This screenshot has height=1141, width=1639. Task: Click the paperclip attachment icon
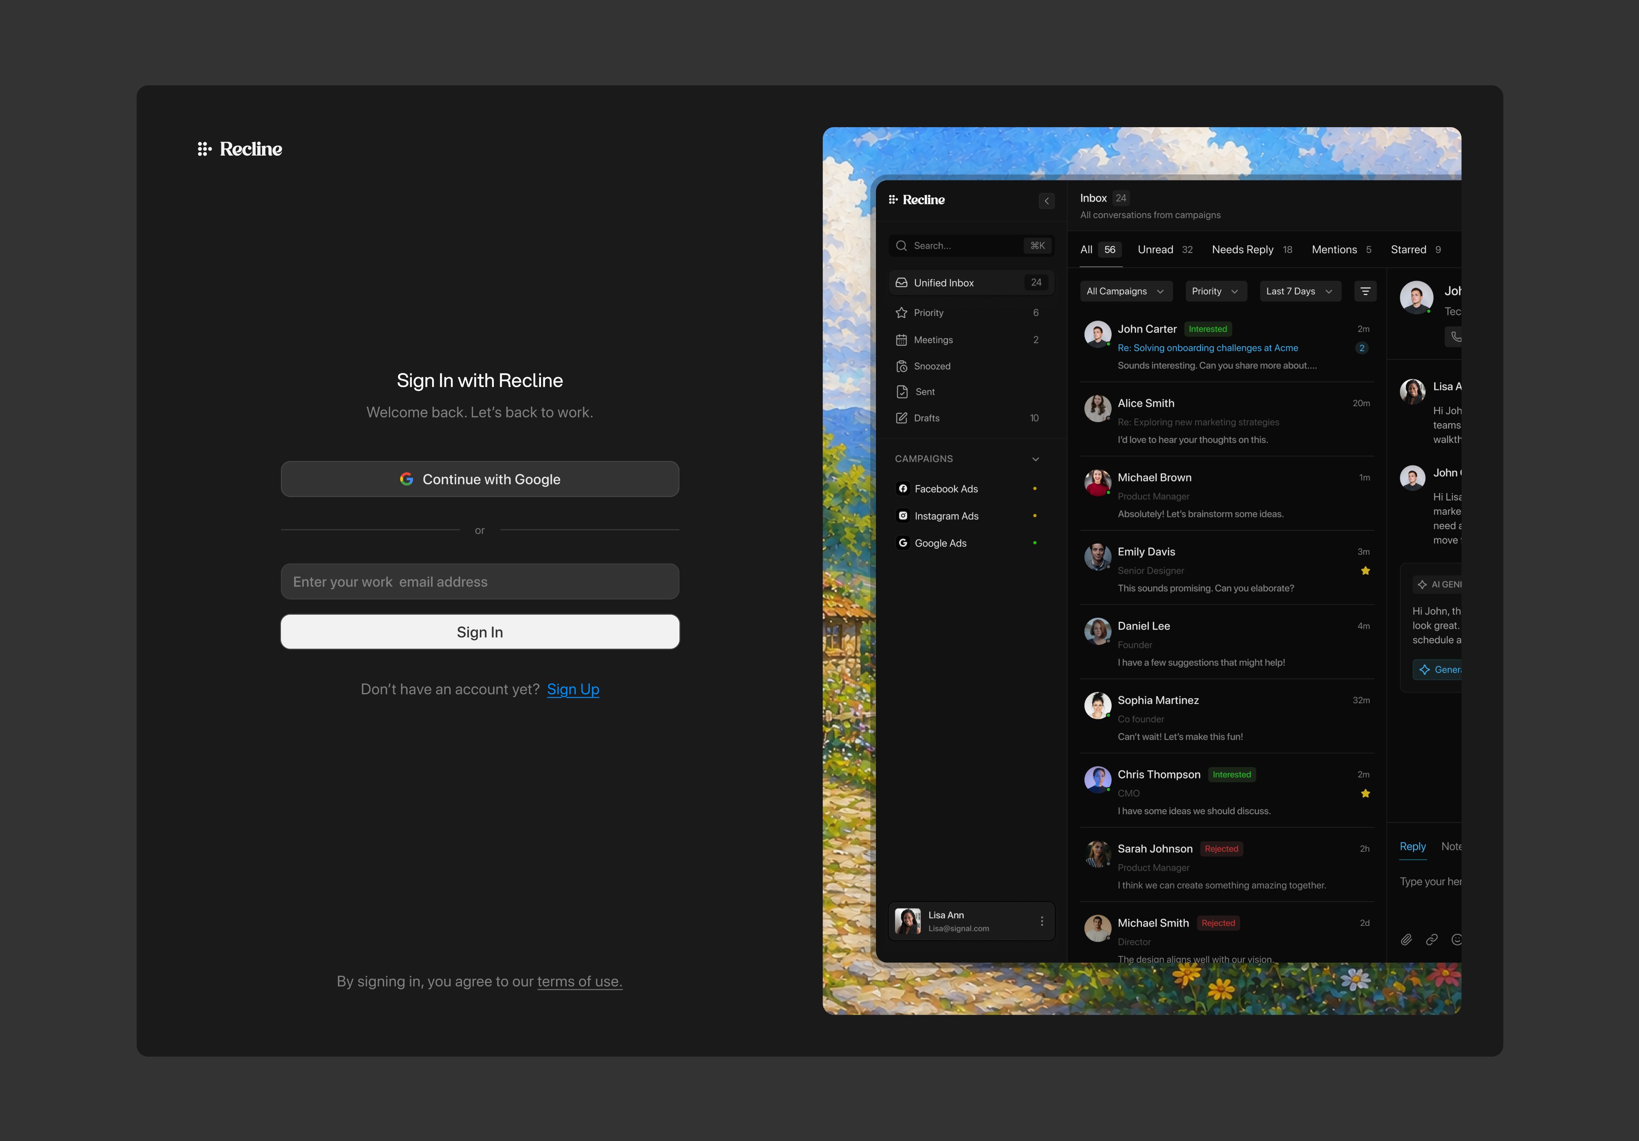tap(1406, 940)
